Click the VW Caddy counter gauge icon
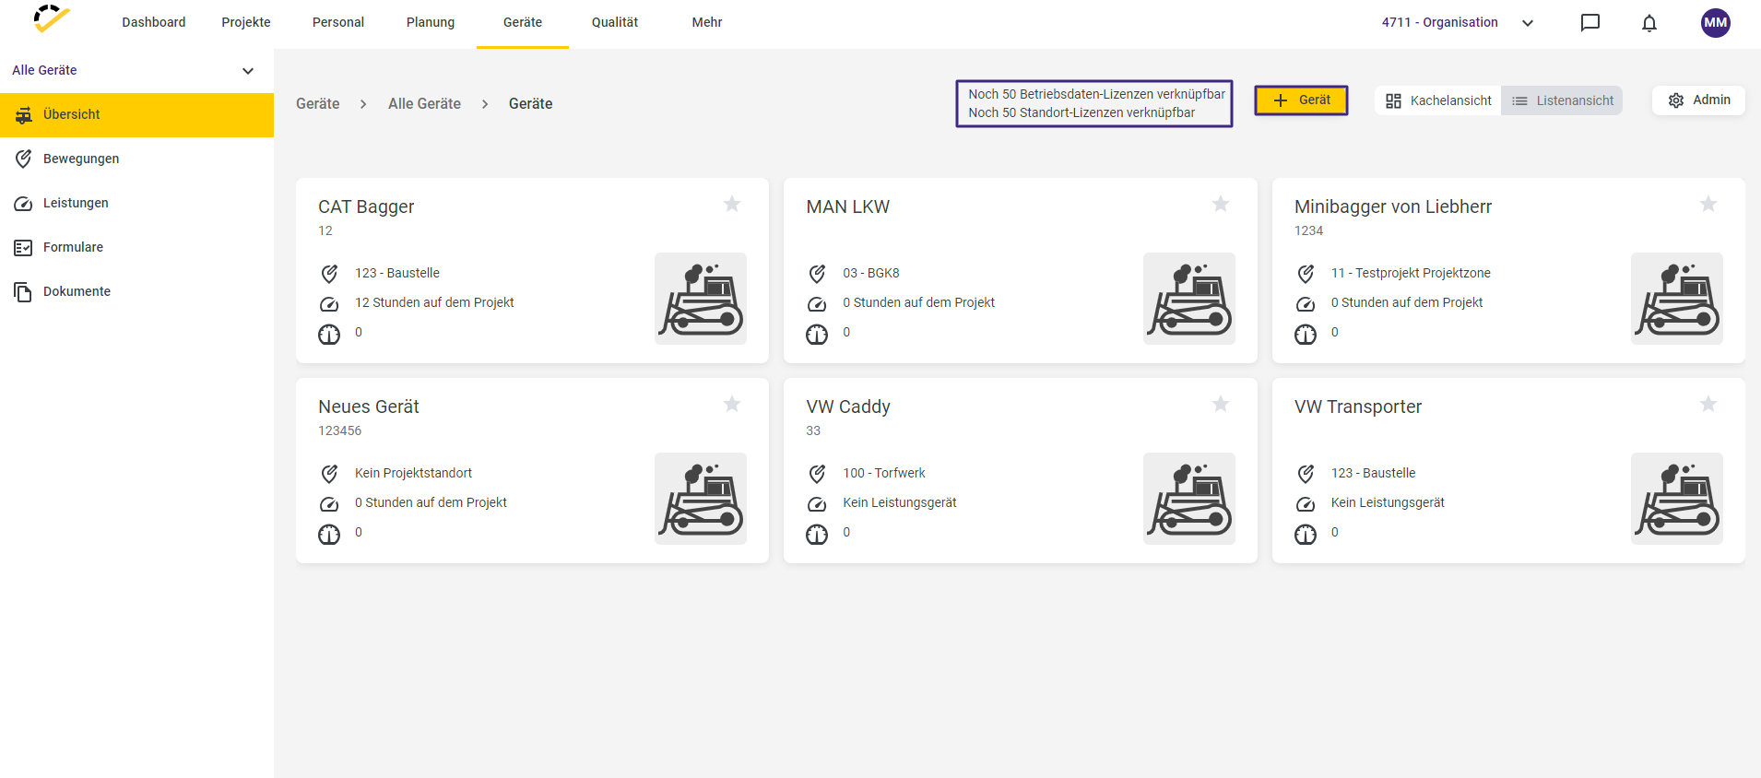The width and height of the screenshot is (1761, 778). [x=817, y=535]
